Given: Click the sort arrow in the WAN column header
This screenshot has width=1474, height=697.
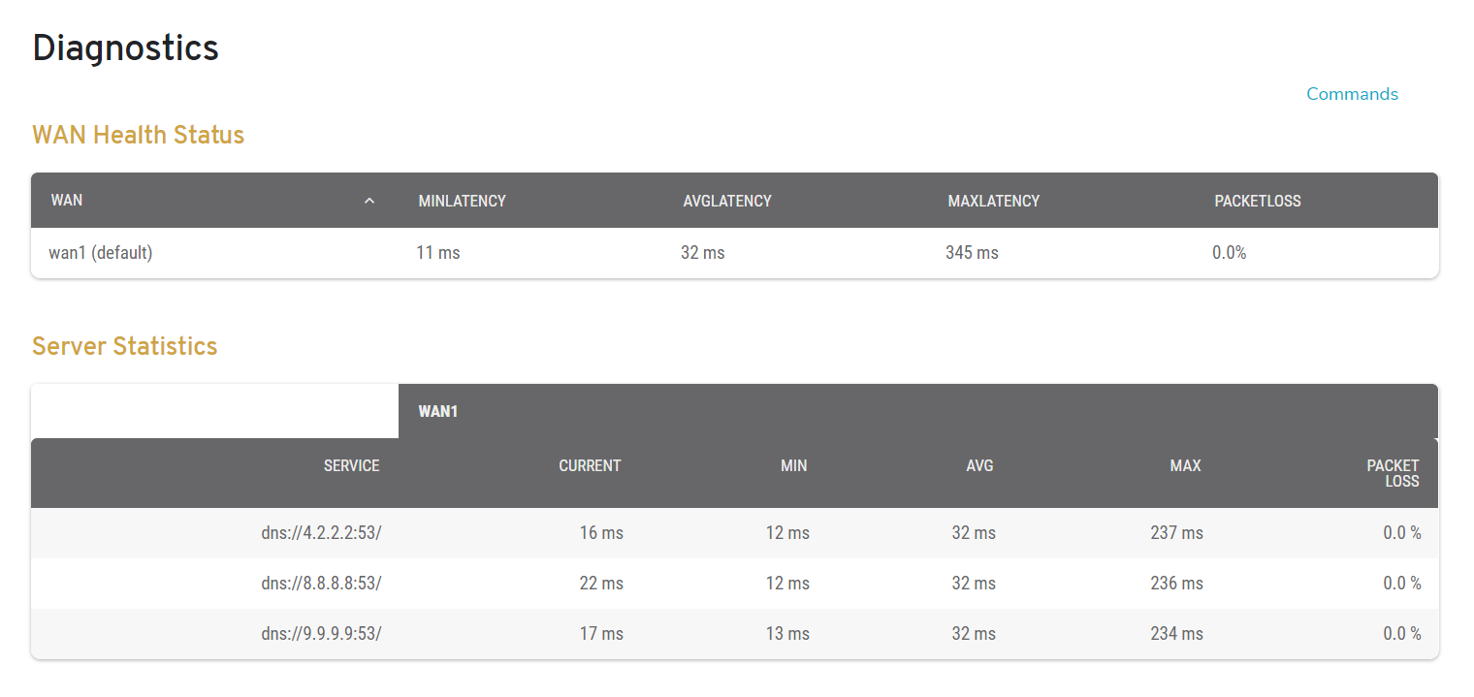Looking at the screenshot, I should (x=368, y=201).
